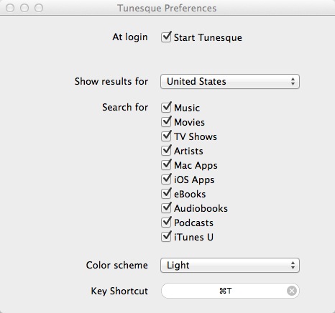The width and height of the screenshot is (335, 313).
Task: Uncheck Podcasts search option
Action: [166, 223]
